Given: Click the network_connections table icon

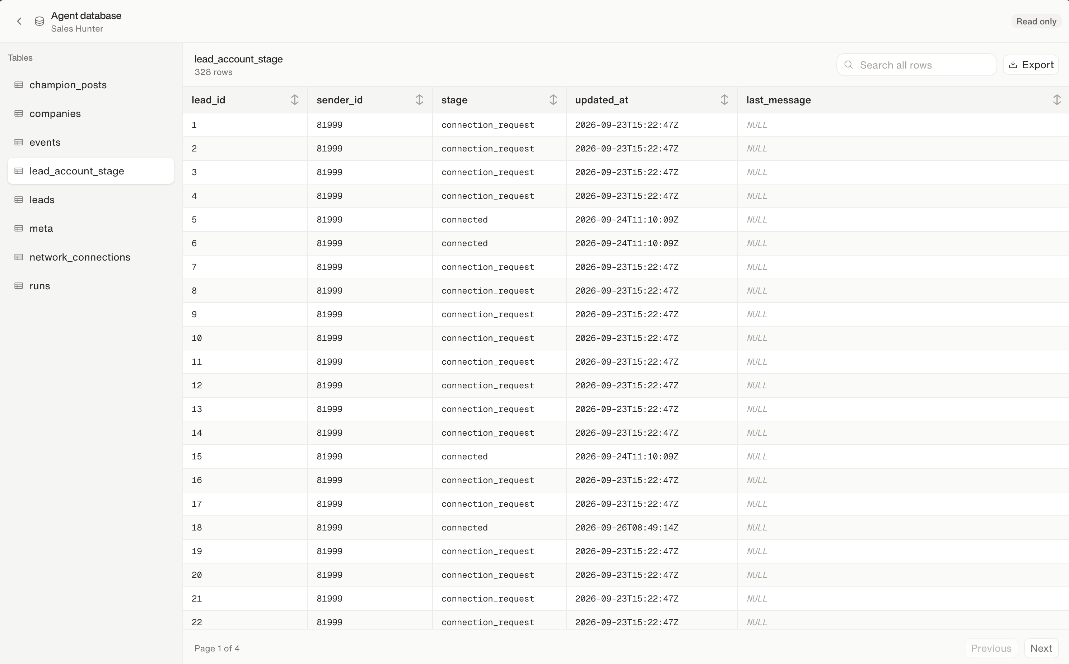Looking at the screenshot, I should pos(18,257).
